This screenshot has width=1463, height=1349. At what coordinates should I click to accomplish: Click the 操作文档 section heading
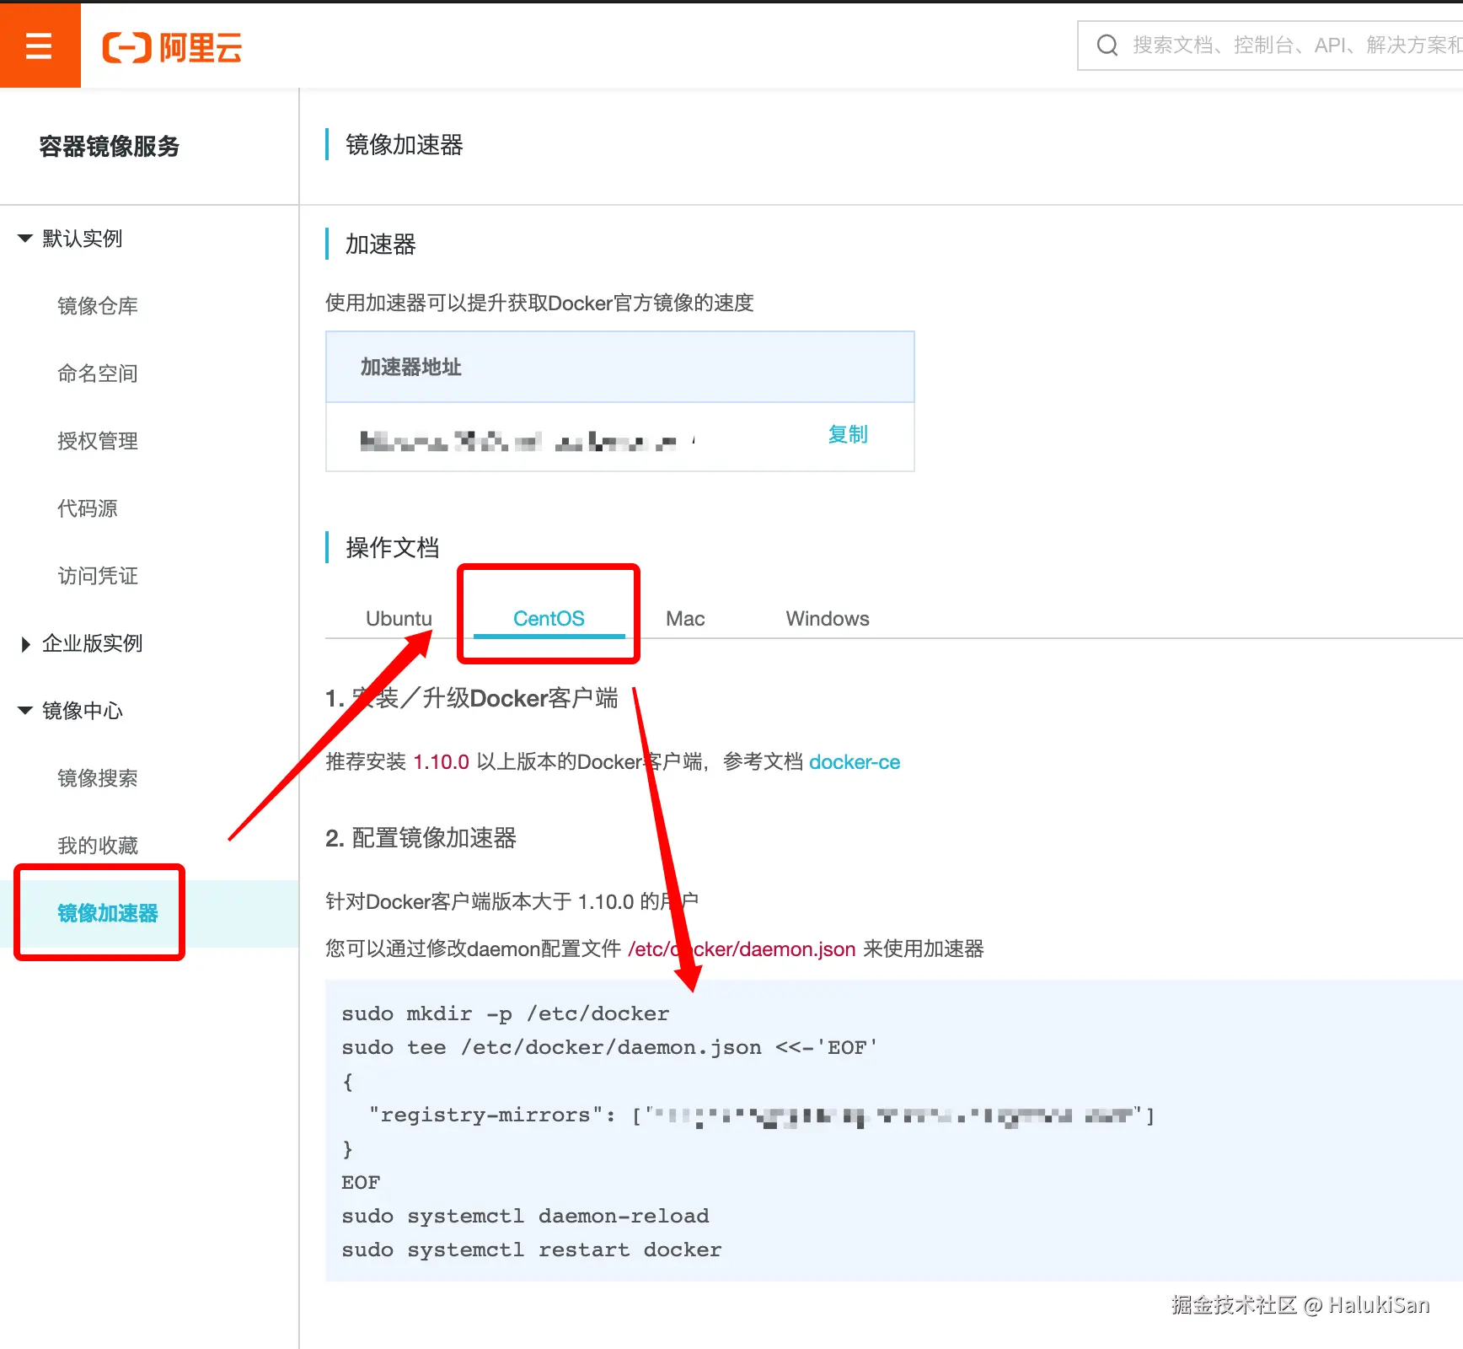coord(393,548)
